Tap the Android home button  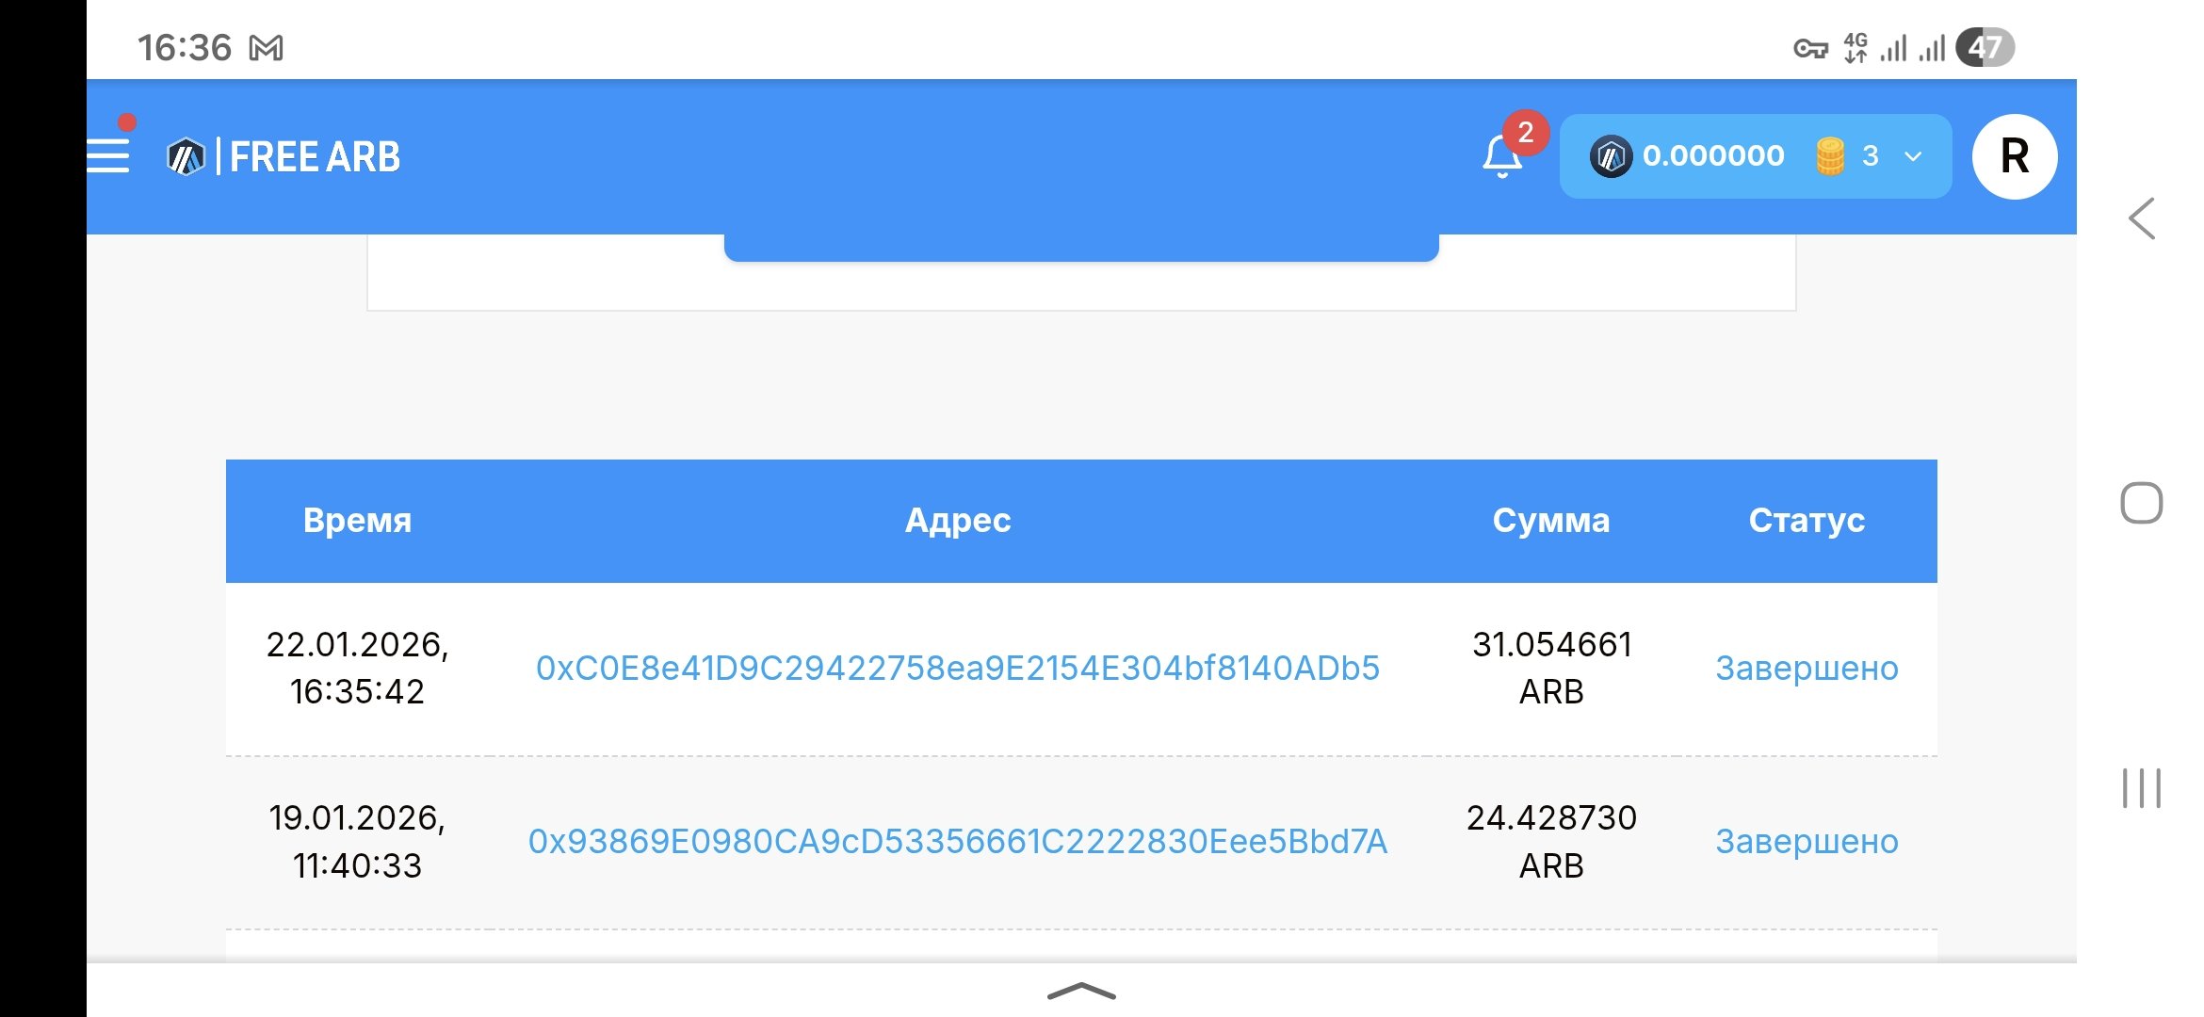[x=2141, y=503]
